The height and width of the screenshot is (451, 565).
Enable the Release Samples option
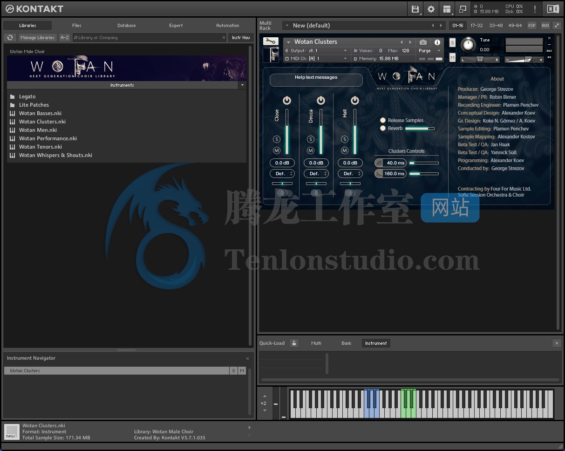click(x=383, y=120)
